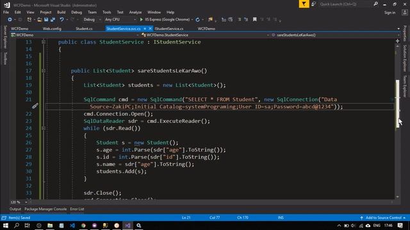Click the Ln 21 status bar entry
This screenshot has width=410, height=230.
click(x=186, y=217)
